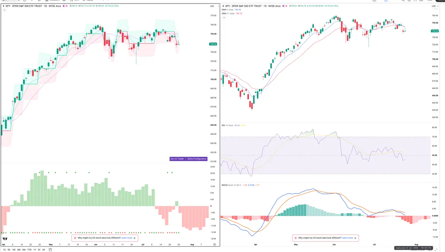Image resolution: width=445 pixels, height=252 pixels.
Task: Click info icon in left data notice
Action: (x=75, y=238)
